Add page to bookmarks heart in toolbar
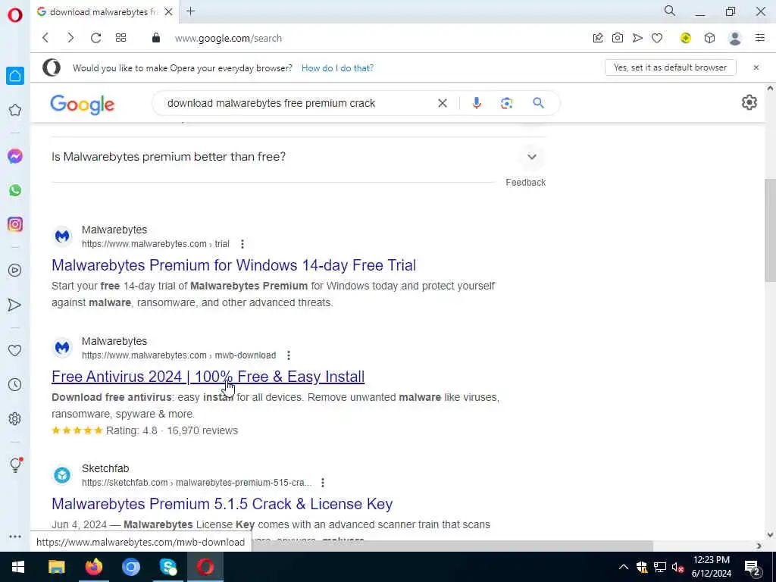 657,38
